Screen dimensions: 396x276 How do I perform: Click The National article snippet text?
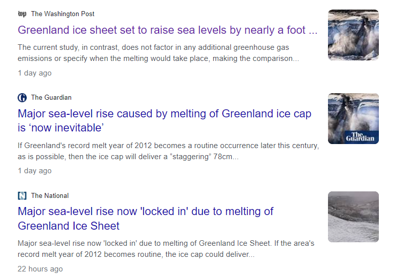coord(166,249)
